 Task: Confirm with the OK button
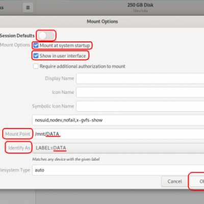(197, 182)
